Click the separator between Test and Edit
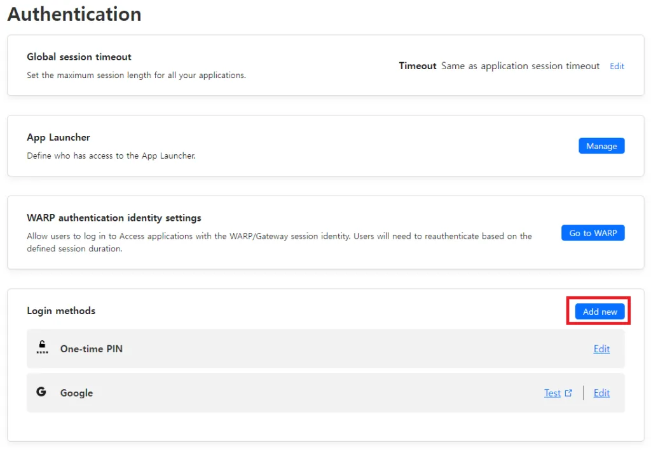 [582, 393]
